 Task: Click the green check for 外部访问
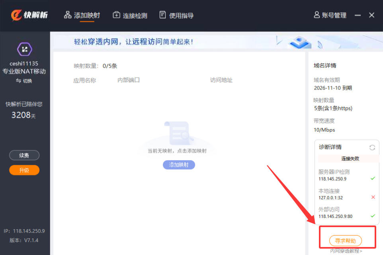coord(373,216)
